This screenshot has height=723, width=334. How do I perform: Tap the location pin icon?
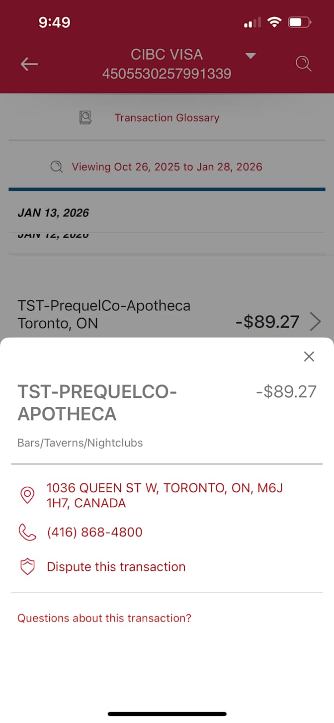(27, 495)
